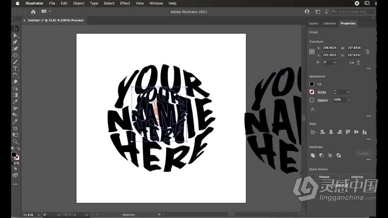This screenshot has width=388, height=218.
Task: Select the Shape Builder tool
Action: [15, 88]
